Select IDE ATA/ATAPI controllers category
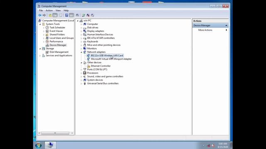Viewport: 266px width, 149px height. (101, 38)
